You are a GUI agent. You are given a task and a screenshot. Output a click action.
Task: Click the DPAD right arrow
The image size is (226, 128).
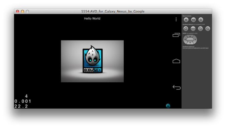[x=195, y=39]
